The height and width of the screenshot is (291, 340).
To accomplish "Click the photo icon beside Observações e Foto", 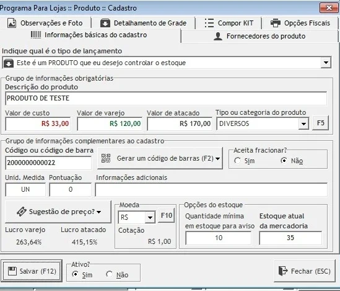I will [12, 23].
